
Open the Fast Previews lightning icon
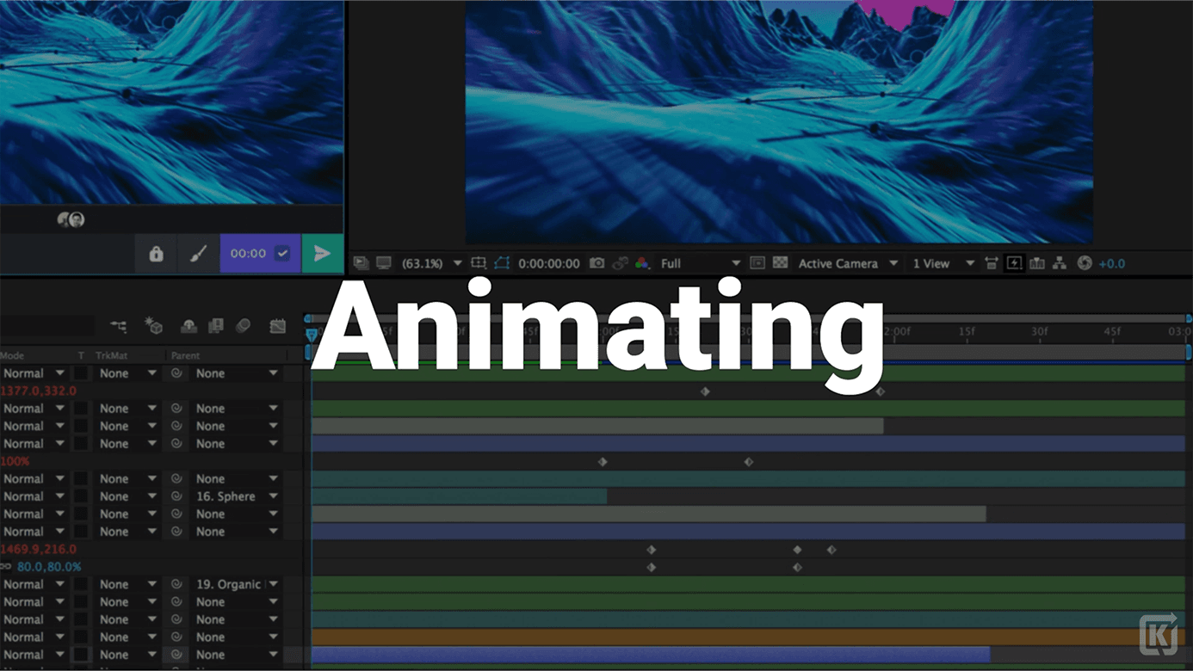[1014, 263]
